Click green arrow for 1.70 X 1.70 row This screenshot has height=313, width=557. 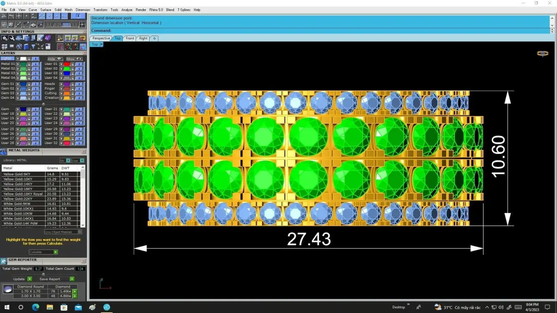point(75,291)
